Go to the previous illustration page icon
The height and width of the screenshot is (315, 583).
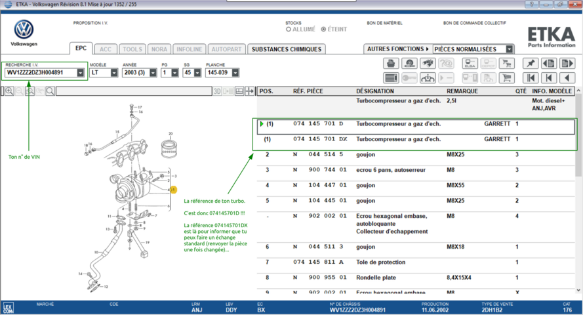pyautogui.click(x=549, y=64)
